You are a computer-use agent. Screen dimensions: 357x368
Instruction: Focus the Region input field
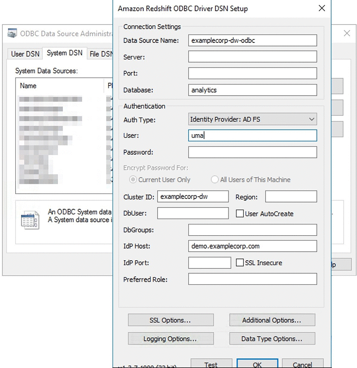click(x=291, y=196)
